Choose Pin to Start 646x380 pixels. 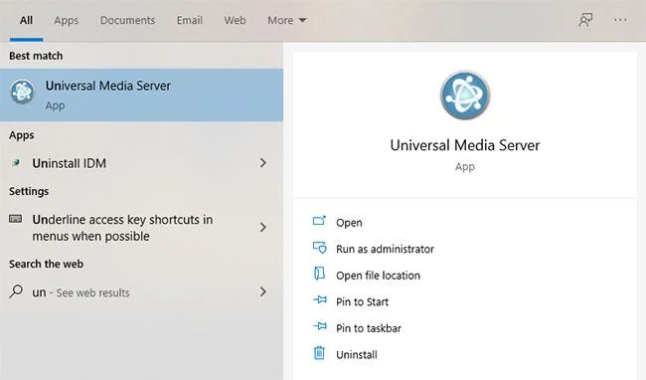(362, 301)
